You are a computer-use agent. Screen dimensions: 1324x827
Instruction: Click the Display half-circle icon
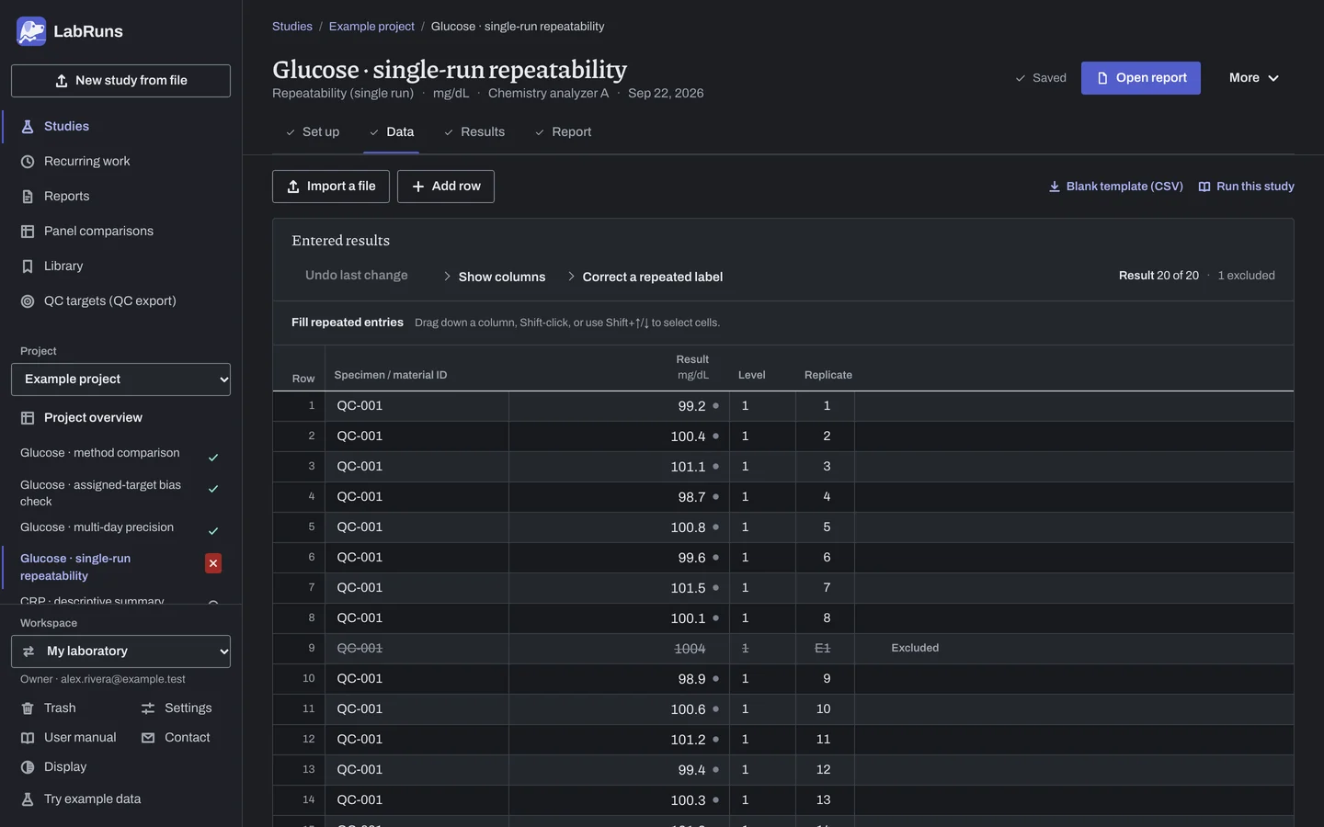point(28,767)
